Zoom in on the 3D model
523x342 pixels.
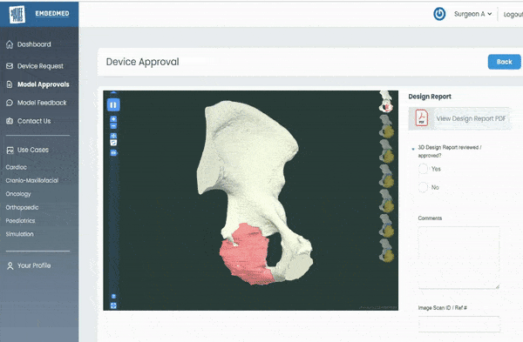pos(113,119)
